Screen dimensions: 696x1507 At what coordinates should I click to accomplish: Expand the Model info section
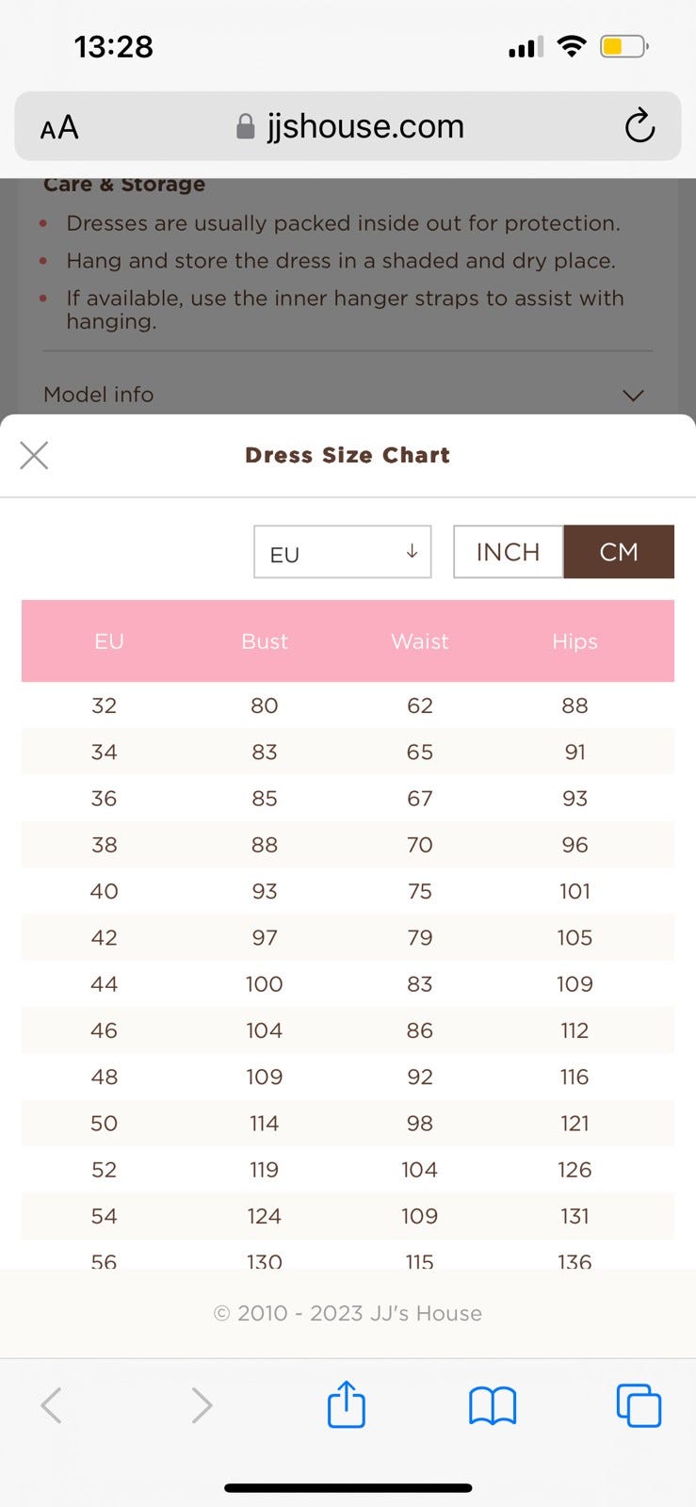pos(633,395)
